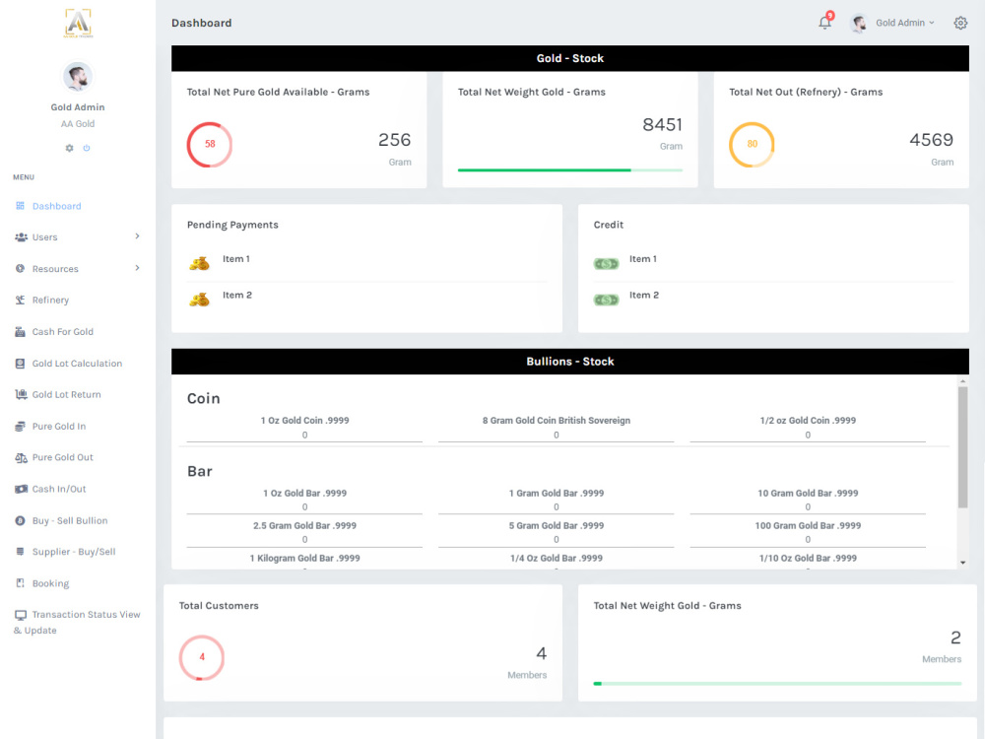
Task: Open Cash In/Out page
Action: point(59,489)
